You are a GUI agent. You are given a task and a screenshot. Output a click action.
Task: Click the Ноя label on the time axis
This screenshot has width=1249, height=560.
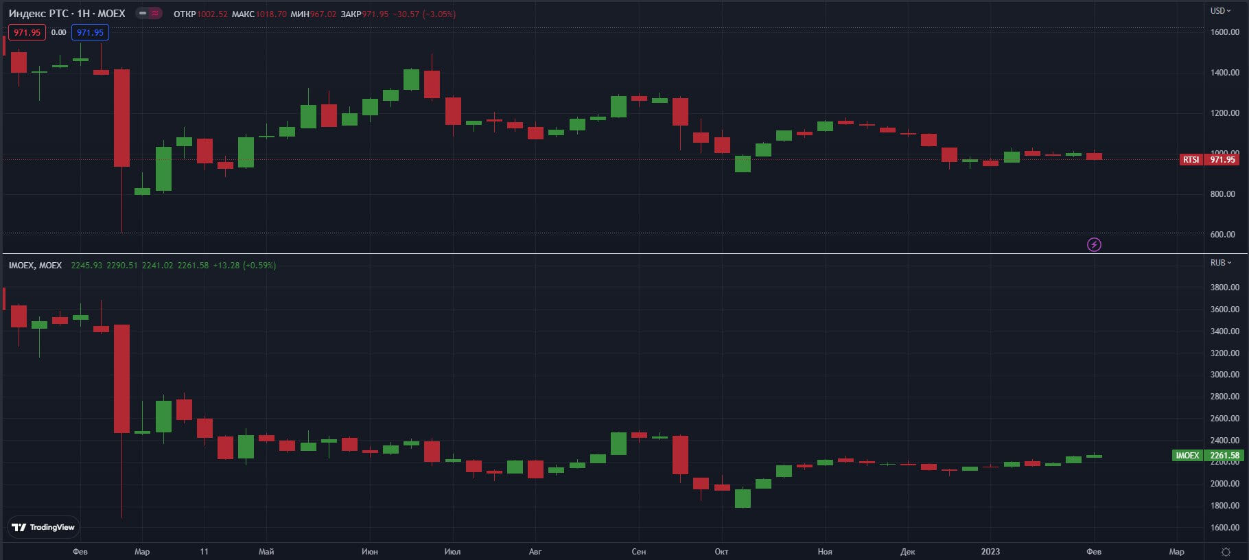(825, 551)
